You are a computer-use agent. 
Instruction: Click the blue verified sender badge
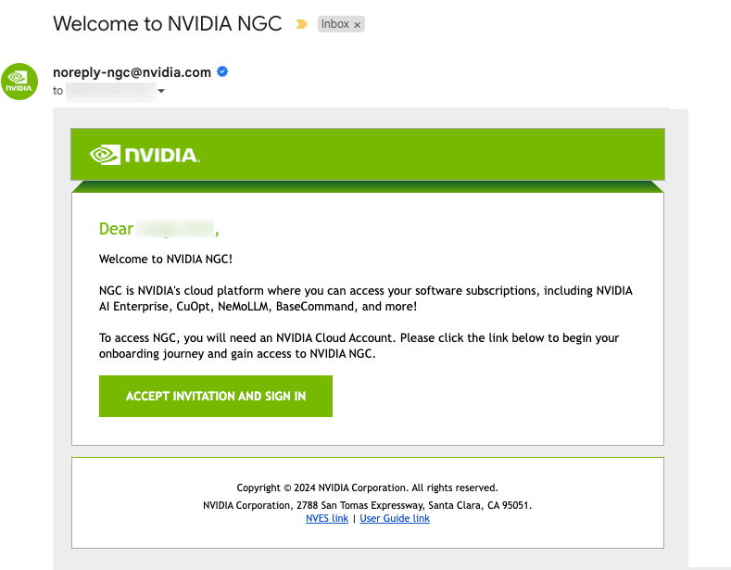tap(222, 71)
